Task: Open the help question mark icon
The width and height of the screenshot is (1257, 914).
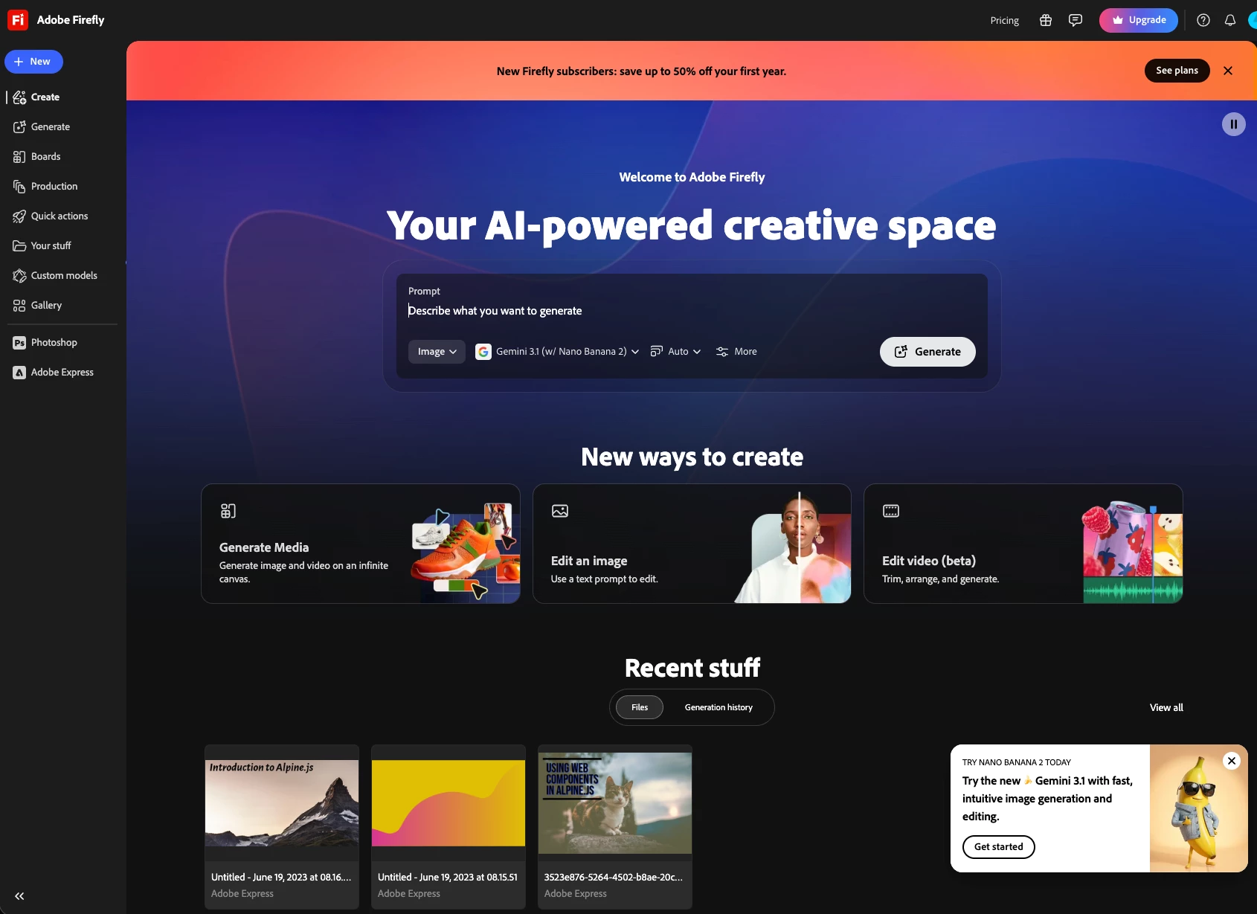Action: (1203, 20)
